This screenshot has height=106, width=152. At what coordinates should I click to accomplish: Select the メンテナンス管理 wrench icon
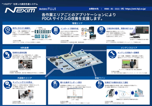pyautogui.click(x=112, y=54)
